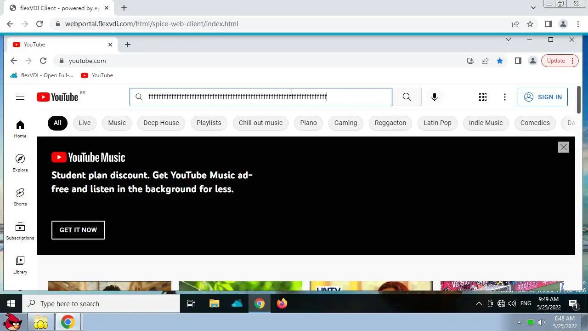Open new tab in outer browser
This screenshot has width=588, height=331.
(x=124, y=8)
